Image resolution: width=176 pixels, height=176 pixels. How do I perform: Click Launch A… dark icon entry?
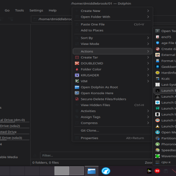point(165,96)
